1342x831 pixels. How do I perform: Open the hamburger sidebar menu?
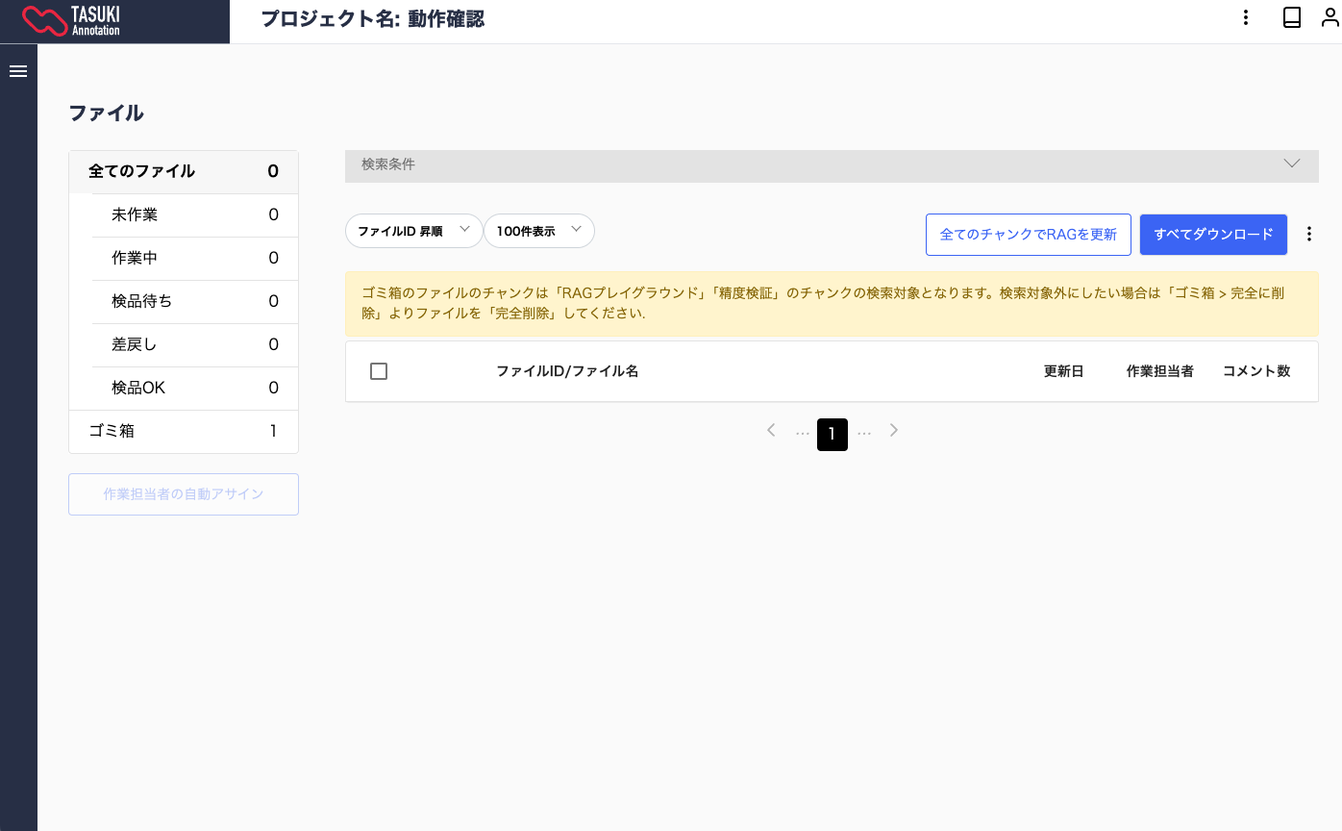pos(17,71)
